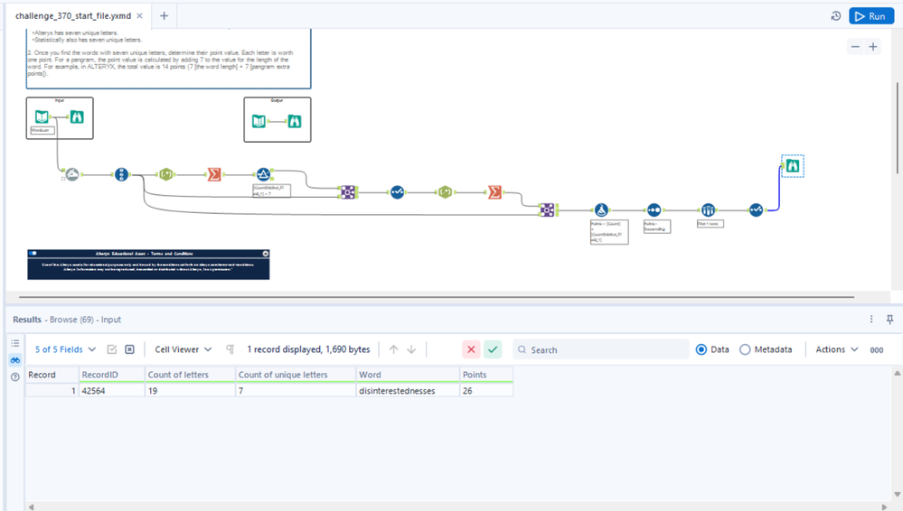903x511 pixels.
Task: Select the cell with word disinterestednesses
Action: pyautogui.click(x=408, y=391)
